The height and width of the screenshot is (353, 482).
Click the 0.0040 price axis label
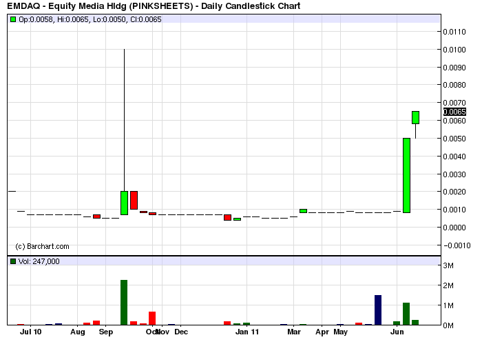pos(454,157)
